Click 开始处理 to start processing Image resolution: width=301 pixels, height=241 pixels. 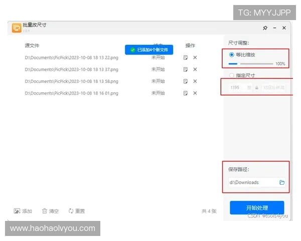tap(257, 208)
